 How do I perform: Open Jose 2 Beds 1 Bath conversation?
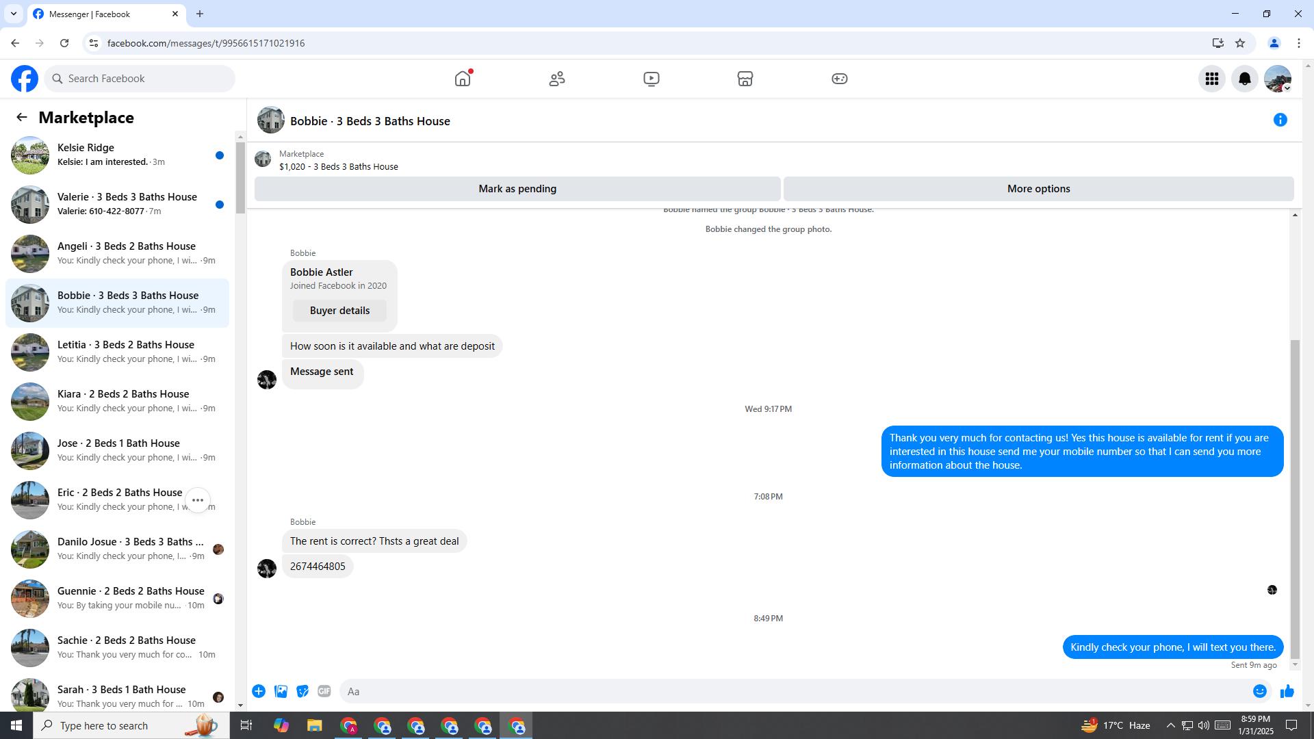(x=117, y=451)
